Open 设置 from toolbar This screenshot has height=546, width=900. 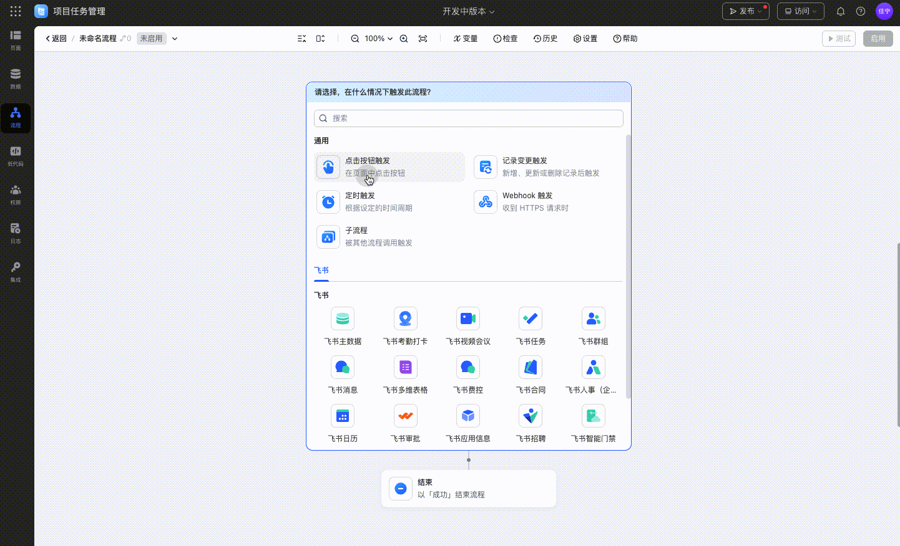pos(585,39)
